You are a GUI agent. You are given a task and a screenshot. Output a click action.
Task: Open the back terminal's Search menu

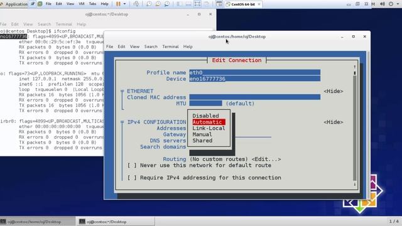click(44, 24)
